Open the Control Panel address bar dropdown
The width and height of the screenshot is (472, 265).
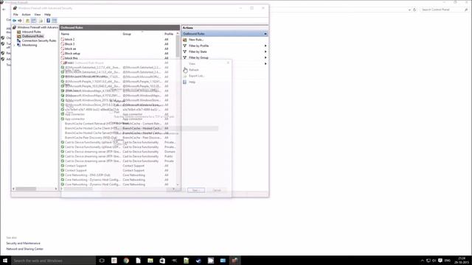(409, 10)
